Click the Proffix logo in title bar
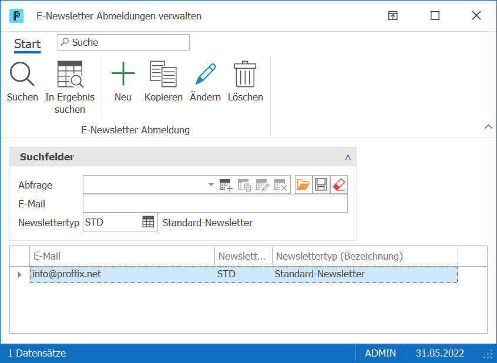 16,15
